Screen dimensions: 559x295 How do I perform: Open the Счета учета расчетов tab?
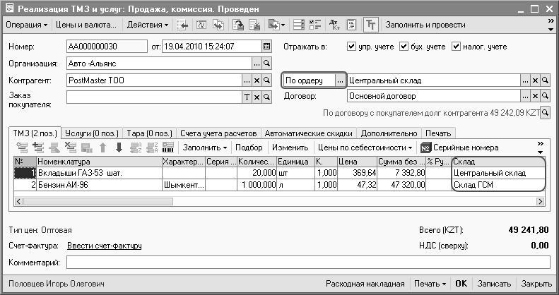(x=218, y=133)
